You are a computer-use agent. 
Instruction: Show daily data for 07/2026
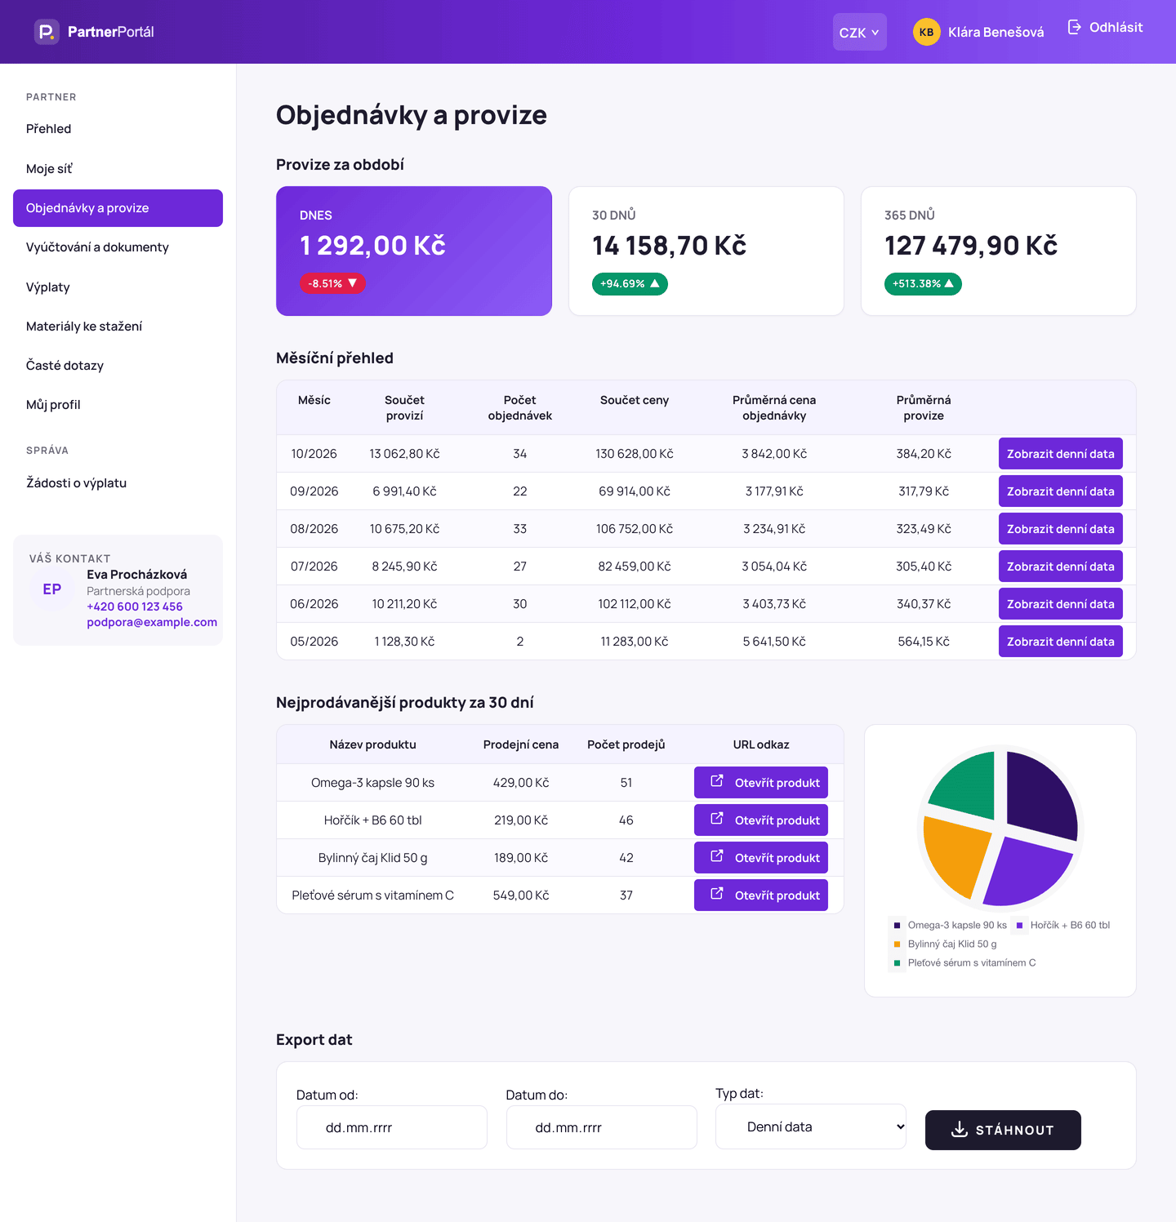1060,567
